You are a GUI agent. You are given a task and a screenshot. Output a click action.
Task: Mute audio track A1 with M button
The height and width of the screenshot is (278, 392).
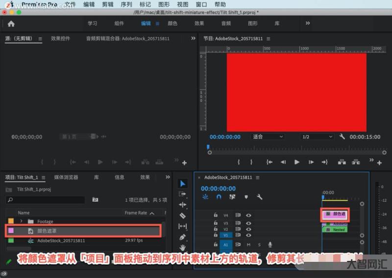point(248,245)
